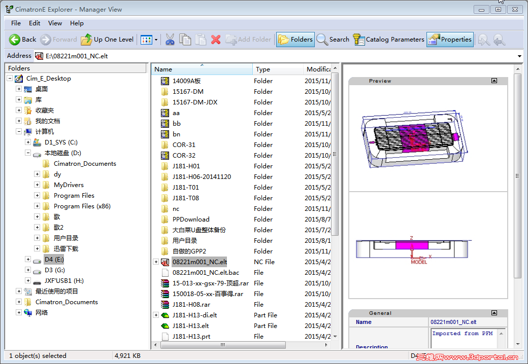
Task: Select JXF'USB1 (H:) drive in tree
Action: 64,281
